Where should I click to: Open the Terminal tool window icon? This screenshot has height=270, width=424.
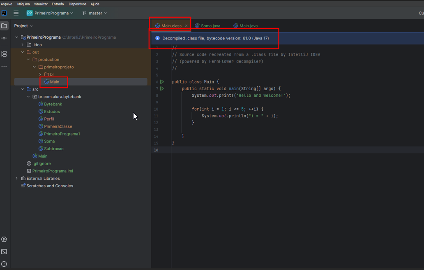coord(4,251)
